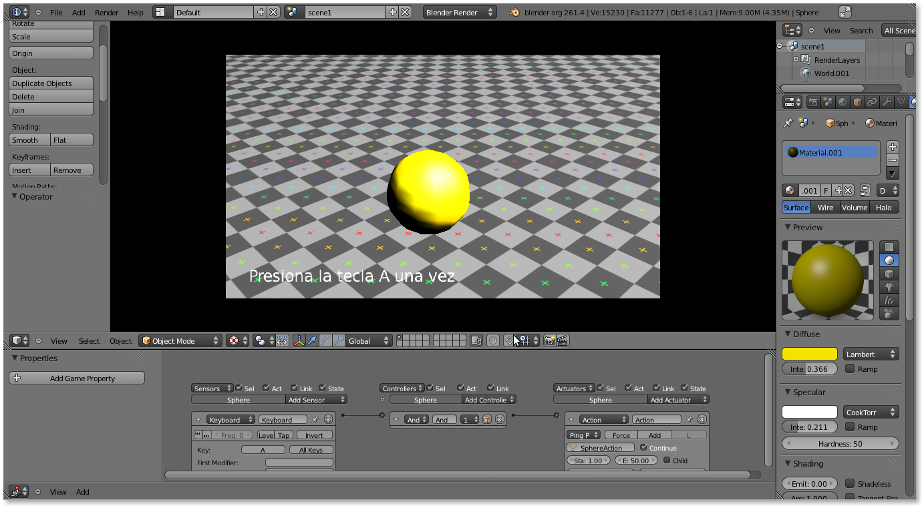Enable the Shadeless checkbox
This screenshot has width=922, height=506.
pos(850,483)
